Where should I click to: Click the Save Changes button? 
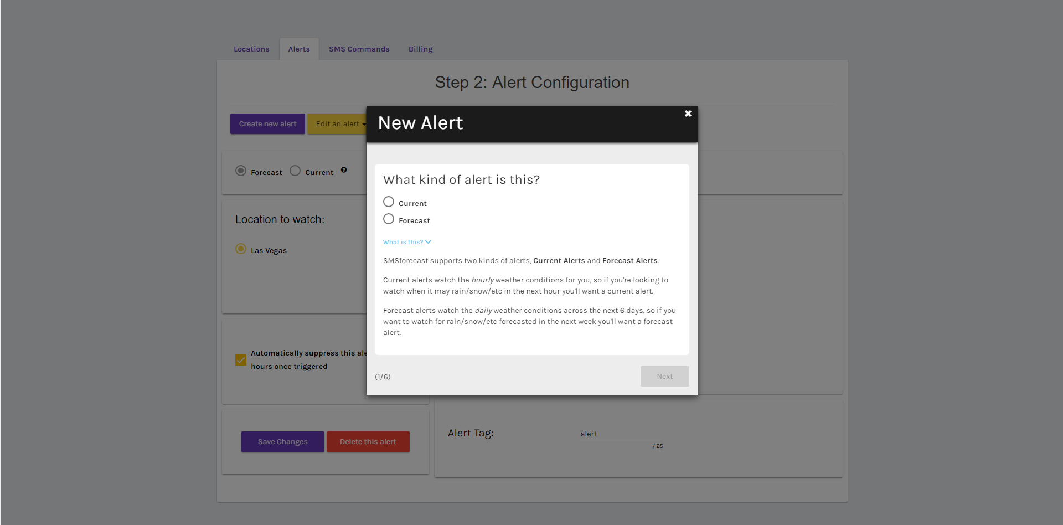(x=283, y=442)
